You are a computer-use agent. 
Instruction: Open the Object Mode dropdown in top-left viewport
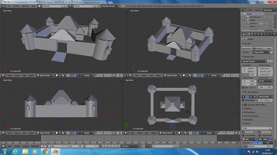coord(45,76)
